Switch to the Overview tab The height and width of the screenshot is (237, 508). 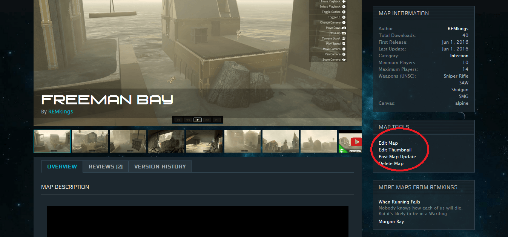62,167
